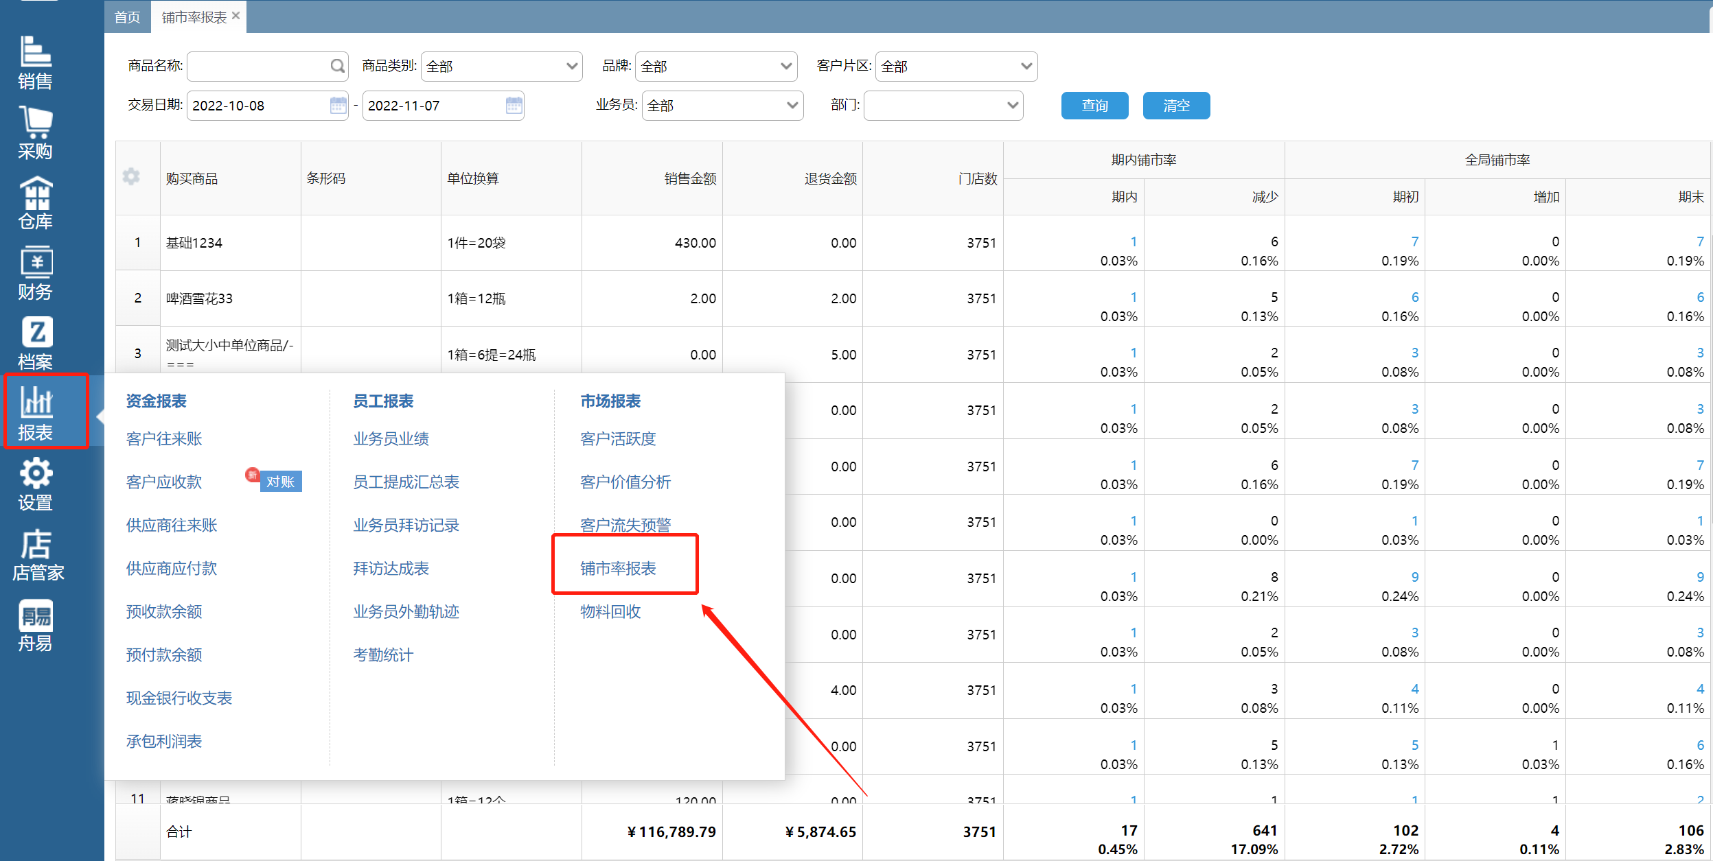
Task: Open the 销售 sales module icon
Action: [35, 63]
